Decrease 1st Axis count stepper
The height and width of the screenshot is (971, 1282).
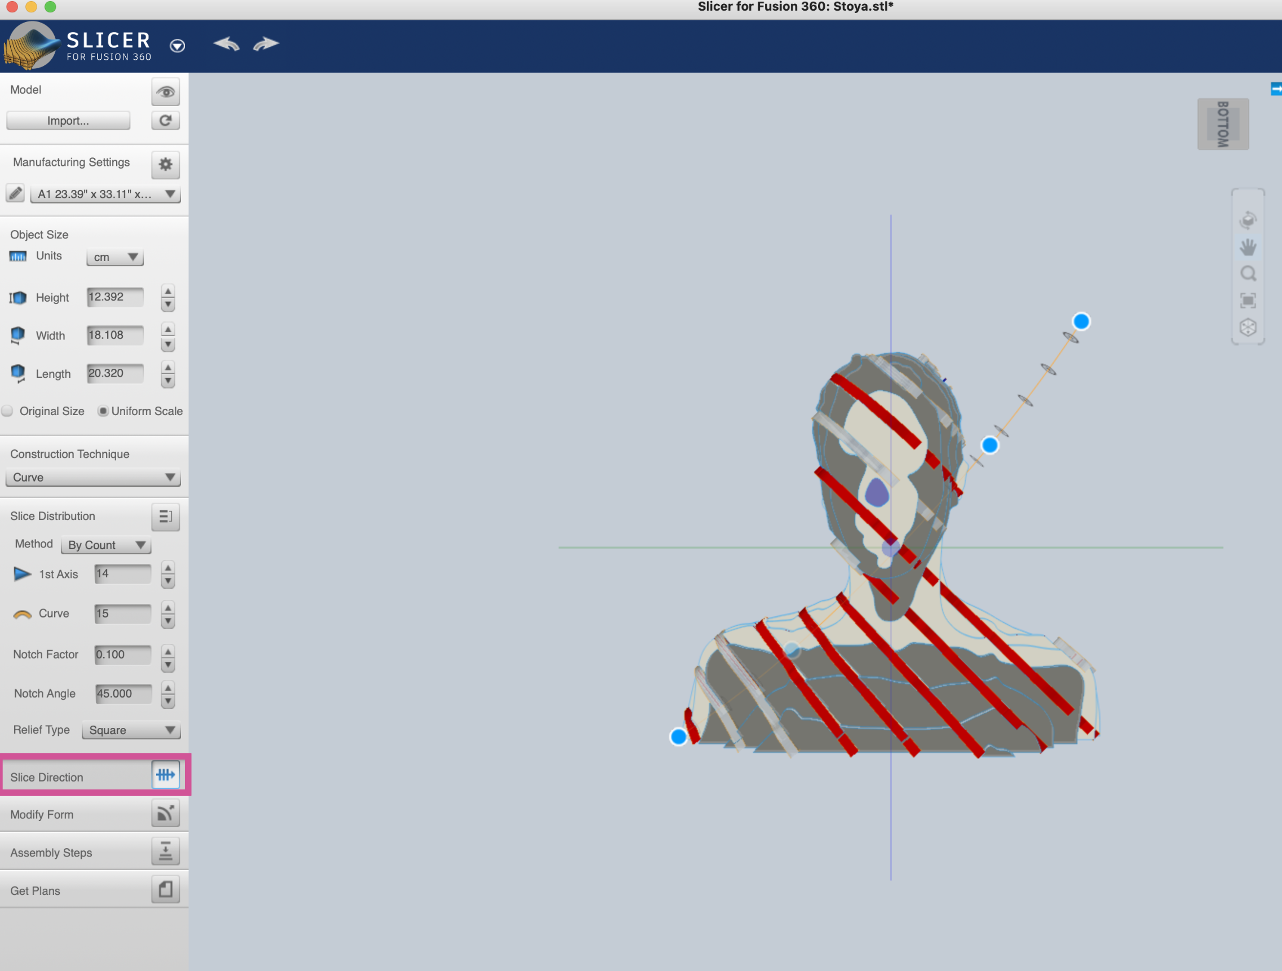pos(168,582)
